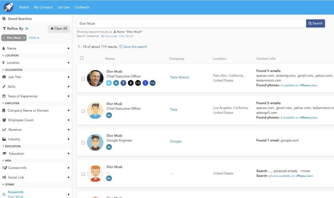Click the Social Link icon
The height and width of the screenshot is (198, 334).
[x=4, y=177]
